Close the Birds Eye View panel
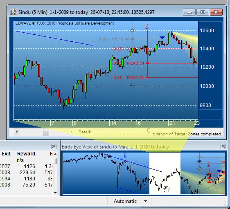The height and width of the screenshot is (209, 230). [223, 146]
